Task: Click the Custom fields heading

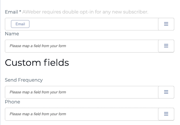Action: pyautogui.click(x=37, y=63)
